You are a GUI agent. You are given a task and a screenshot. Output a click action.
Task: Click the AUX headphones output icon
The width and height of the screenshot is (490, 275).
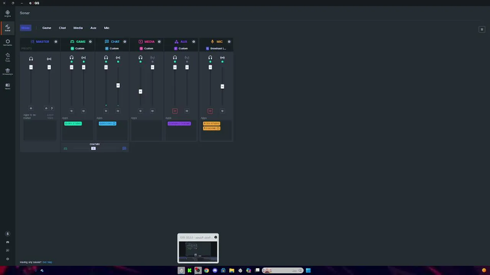(x=175, y=58)
